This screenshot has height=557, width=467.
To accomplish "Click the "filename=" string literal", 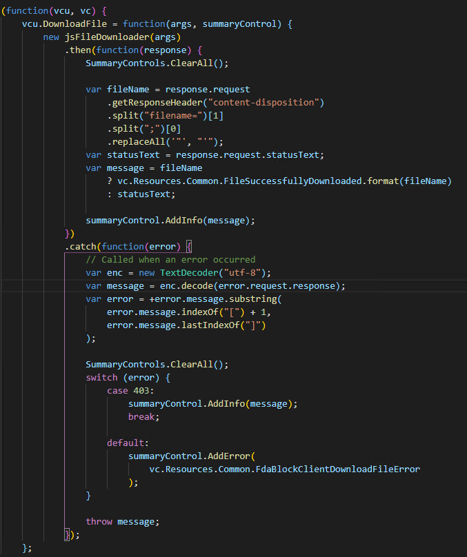I will coord(173,115).
